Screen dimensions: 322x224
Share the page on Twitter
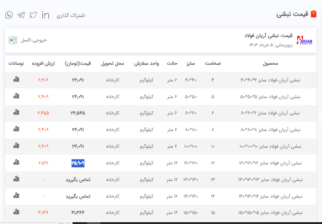tap(33, 15)
